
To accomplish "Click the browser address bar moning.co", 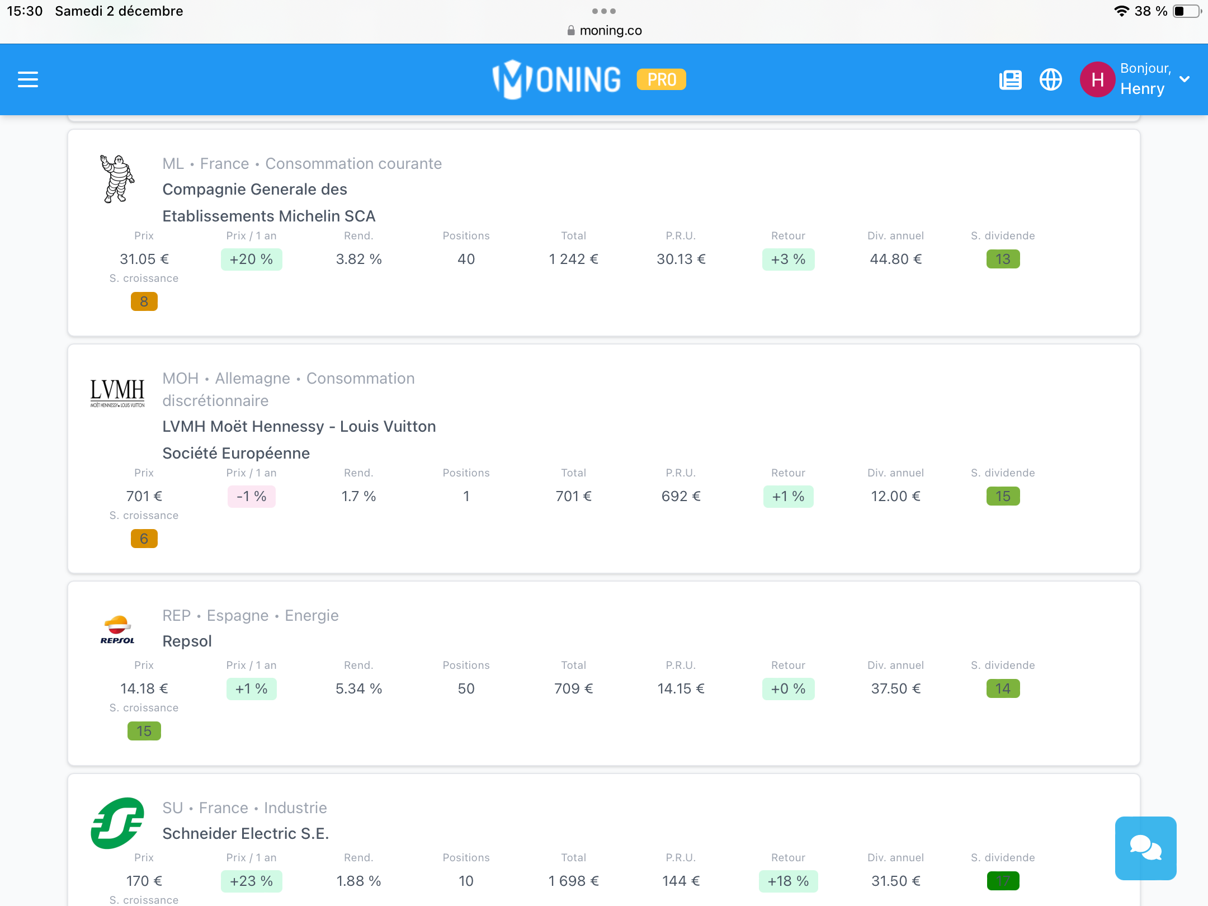I will point(604,30).
